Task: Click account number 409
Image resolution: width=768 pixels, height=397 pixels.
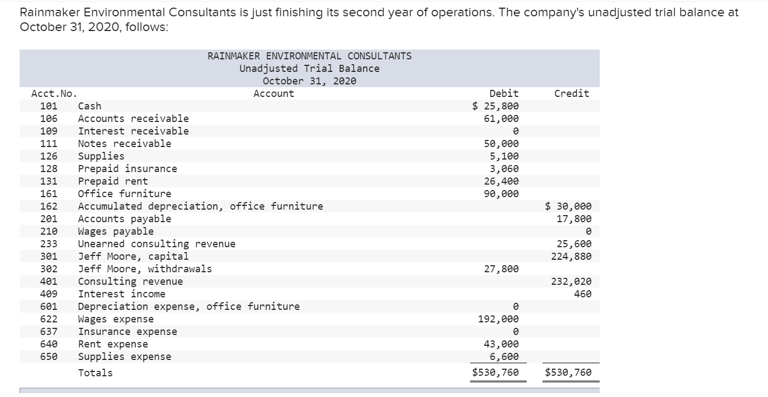Action: point(49,294)
